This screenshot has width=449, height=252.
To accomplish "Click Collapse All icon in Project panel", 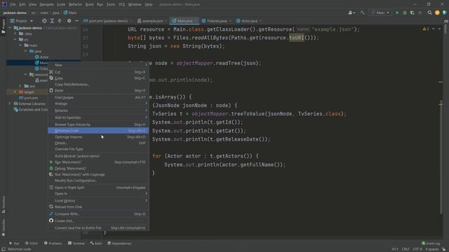I will coord(60,21).
